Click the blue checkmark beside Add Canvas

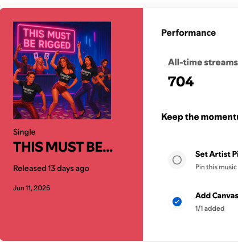[x=177, y=202]
